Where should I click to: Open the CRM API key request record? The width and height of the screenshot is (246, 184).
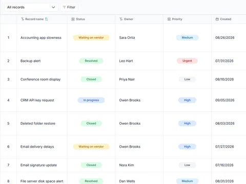37,100
